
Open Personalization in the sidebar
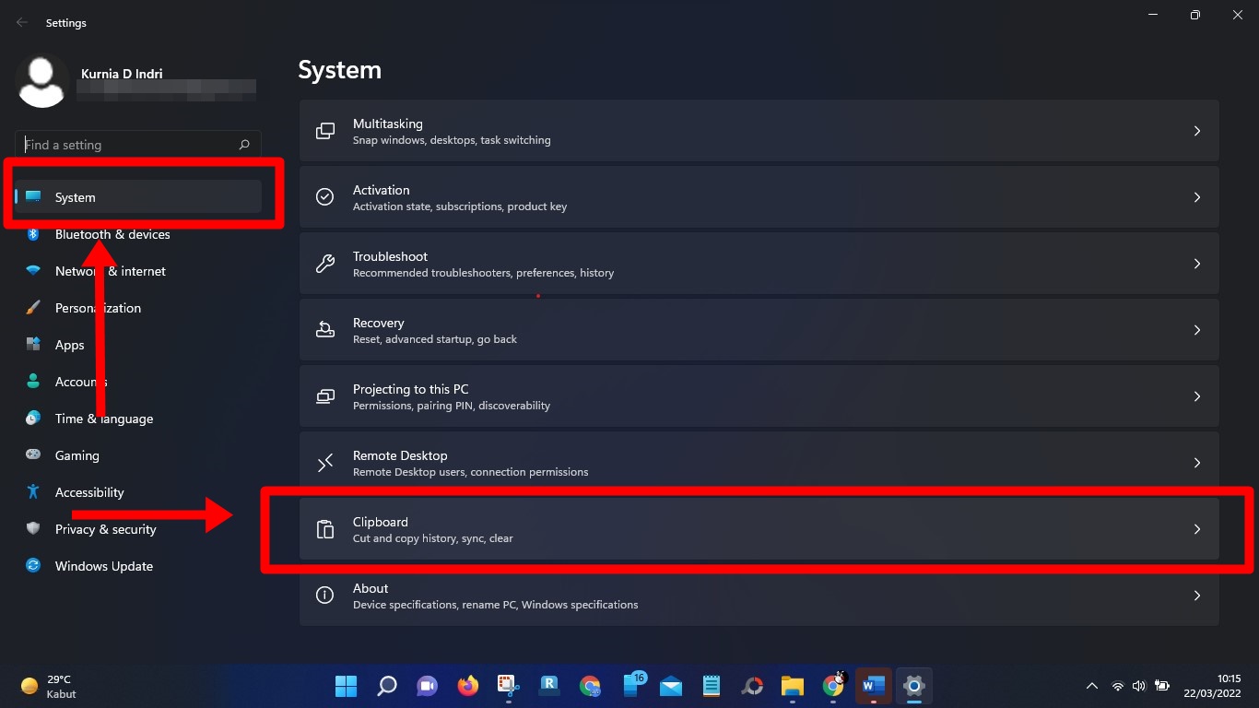[98, 308]
